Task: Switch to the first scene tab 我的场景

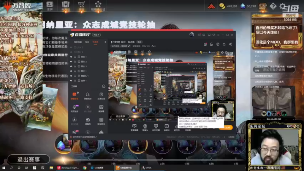Action: [x=78, y=42]
